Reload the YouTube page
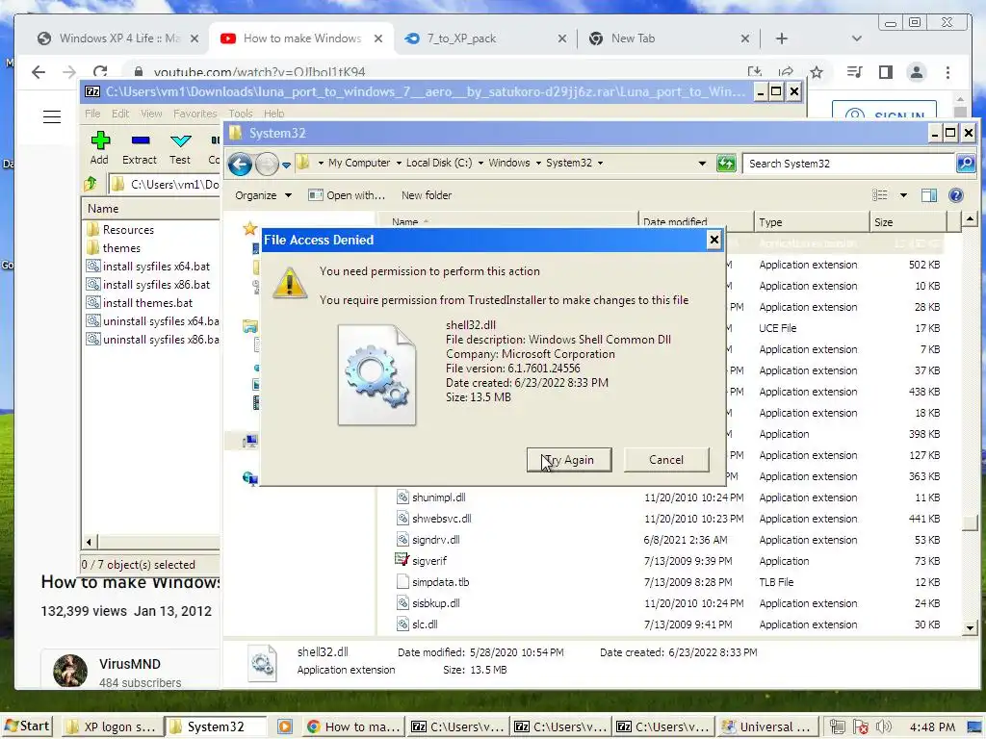The image size is (986, 739). tap(100, 72)
